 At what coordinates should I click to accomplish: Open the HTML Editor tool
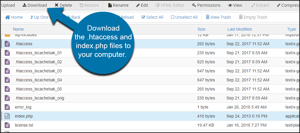(x=170, y=5)
